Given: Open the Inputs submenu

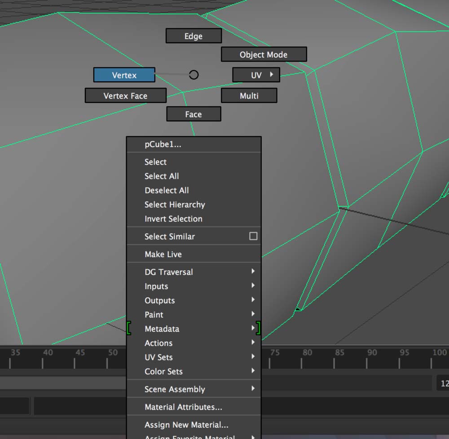Looking at the screenshot, I should 194,286.
